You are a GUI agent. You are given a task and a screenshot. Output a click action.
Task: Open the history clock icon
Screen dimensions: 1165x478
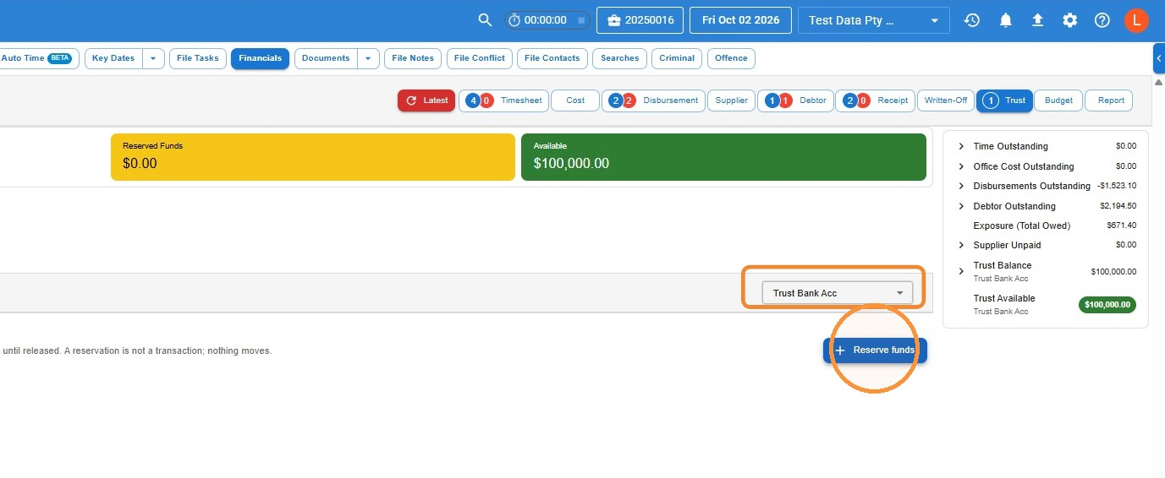[972, 20]
